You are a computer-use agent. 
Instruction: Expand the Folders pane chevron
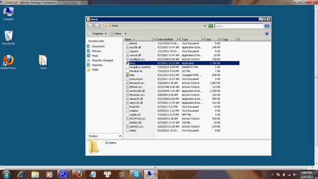[120, 136]
